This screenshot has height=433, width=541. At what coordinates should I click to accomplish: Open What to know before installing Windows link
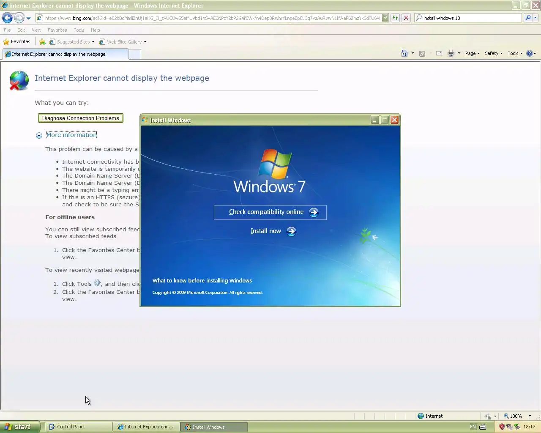pyautogui.click(x=202, y=280)
